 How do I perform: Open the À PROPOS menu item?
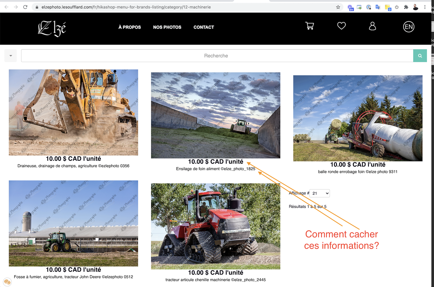pyautogui.click(x=130, y=27)
